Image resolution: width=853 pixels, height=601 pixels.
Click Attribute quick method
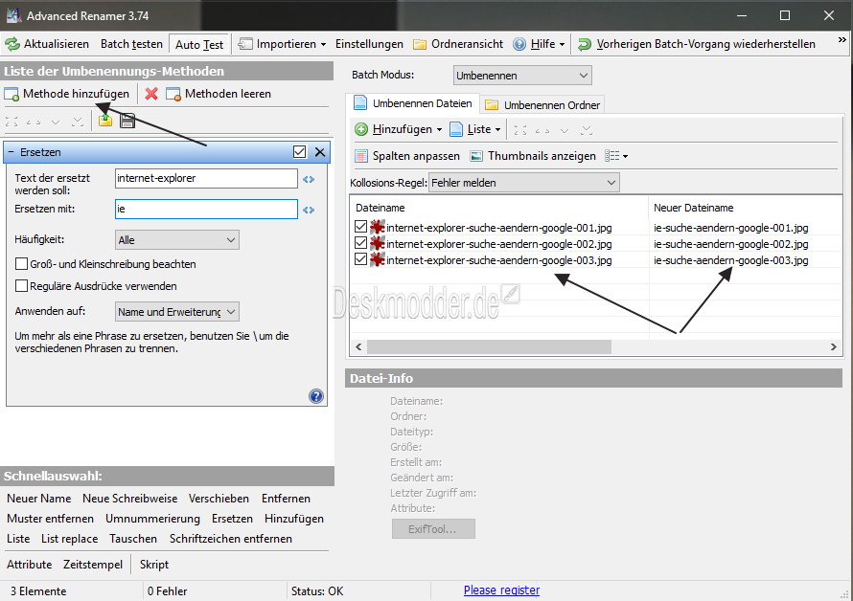pyautogui.click(x=30, y=565)
